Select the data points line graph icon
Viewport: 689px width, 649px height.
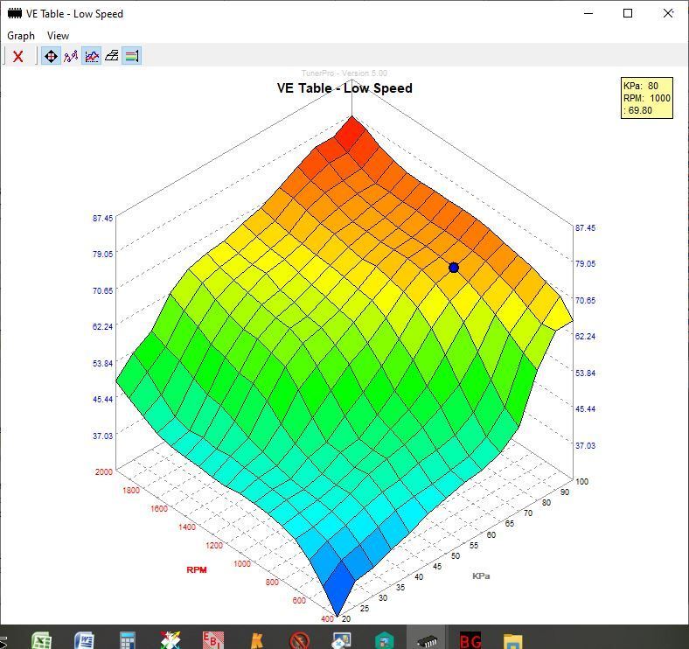tap(71, 56)
